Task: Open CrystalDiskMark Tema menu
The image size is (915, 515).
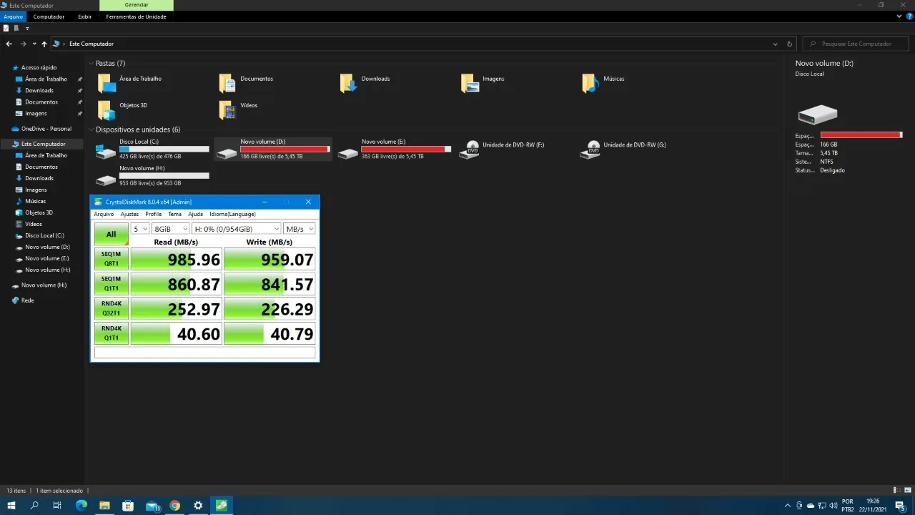Action: [175, 214]
